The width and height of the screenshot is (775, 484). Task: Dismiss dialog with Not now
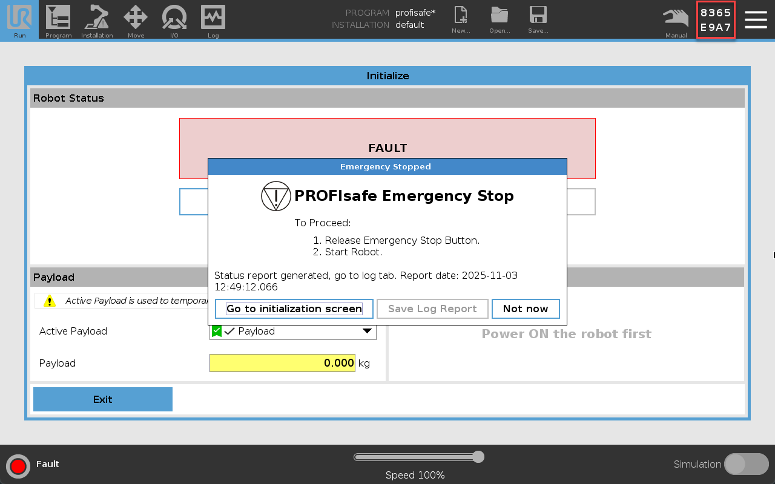point(525,309)
